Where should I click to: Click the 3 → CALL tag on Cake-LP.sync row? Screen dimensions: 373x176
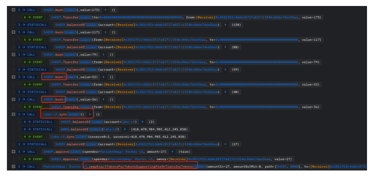click(x=27, y=114)
